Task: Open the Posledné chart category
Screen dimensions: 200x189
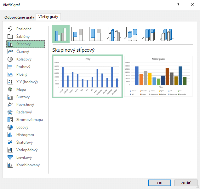Action: [26, 29]
